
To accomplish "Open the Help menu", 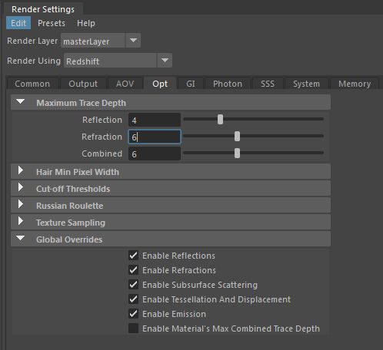I will (86, 23).
